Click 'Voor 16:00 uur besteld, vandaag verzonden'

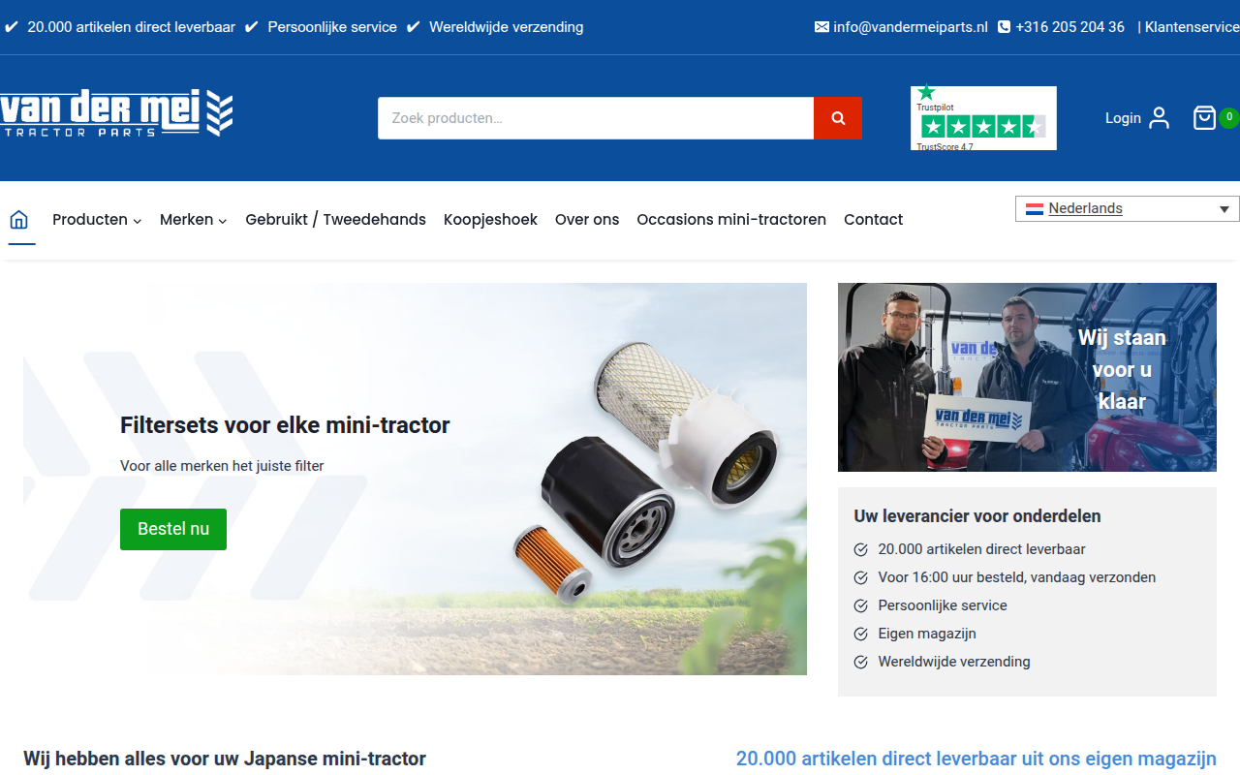(1017, 577)
